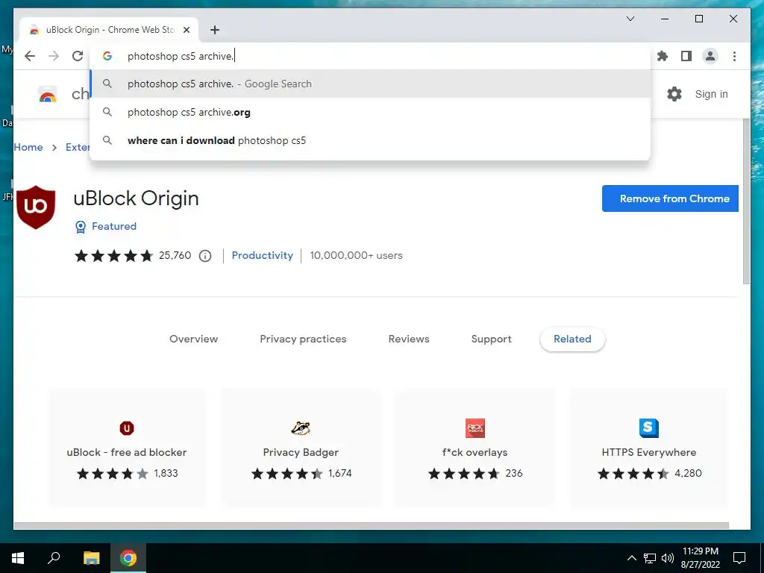
Task: Open Privacy Badger extension title
Action: pos(301,452)
